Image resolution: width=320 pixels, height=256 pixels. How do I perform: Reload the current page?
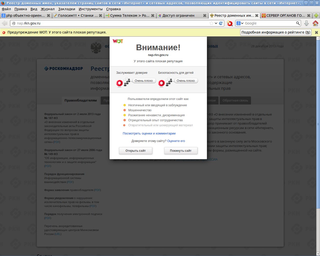click(x=221, y=23)
